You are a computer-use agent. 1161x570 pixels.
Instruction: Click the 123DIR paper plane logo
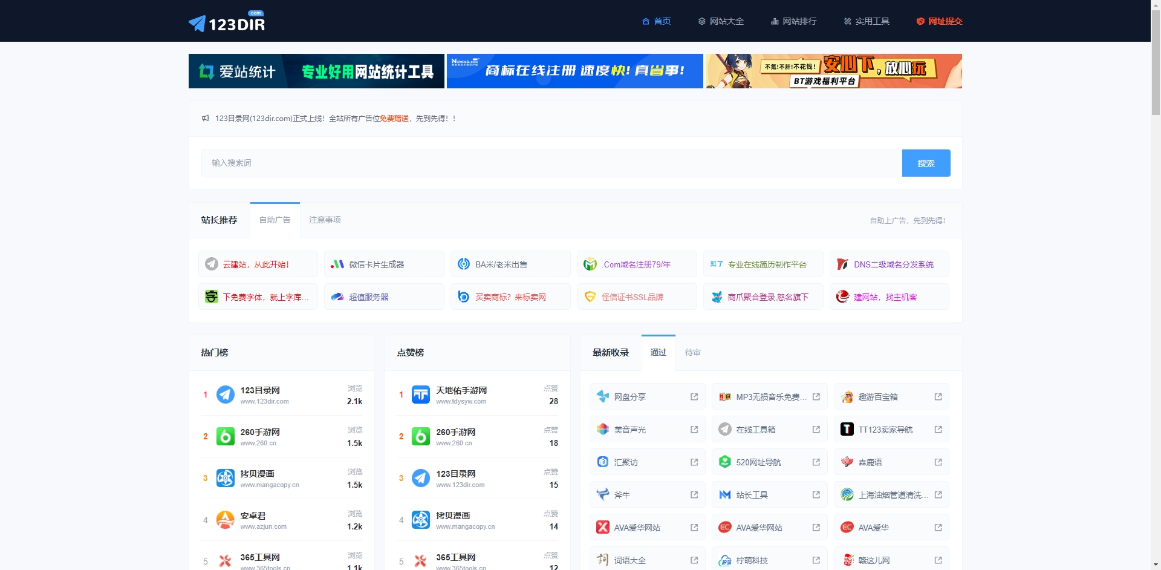(x=227, y=22)
